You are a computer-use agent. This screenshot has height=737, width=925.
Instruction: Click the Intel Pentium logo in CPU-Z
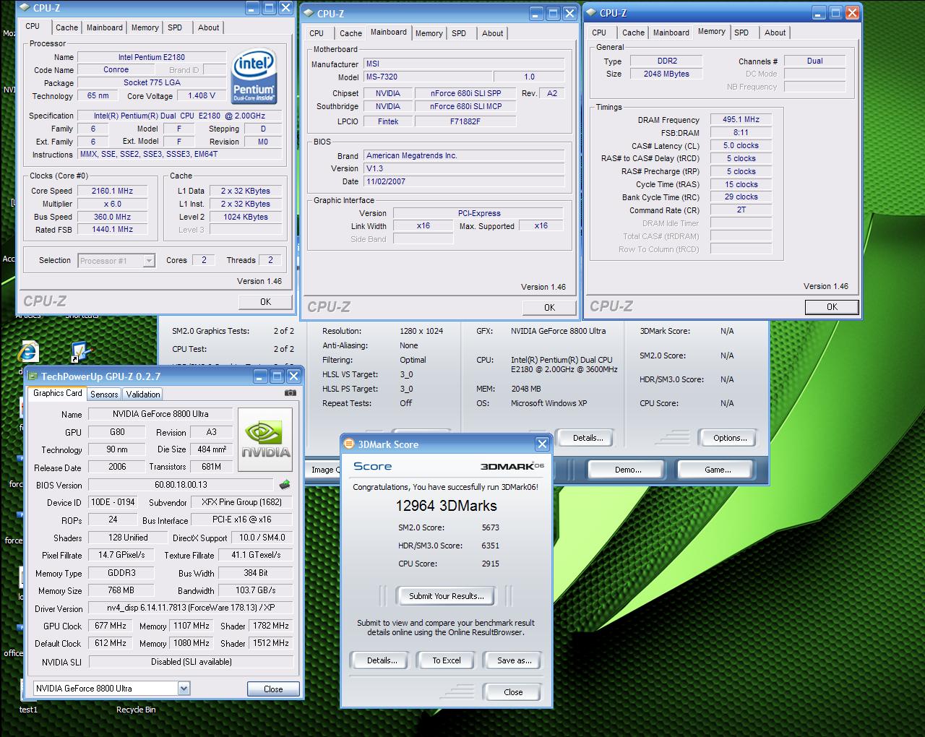point(254,76)
